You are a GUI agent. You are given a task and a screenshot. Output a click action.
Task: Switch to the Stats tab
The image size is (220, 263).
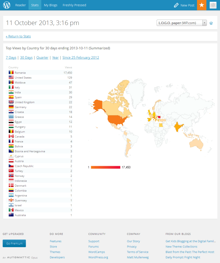pos(35,5)
